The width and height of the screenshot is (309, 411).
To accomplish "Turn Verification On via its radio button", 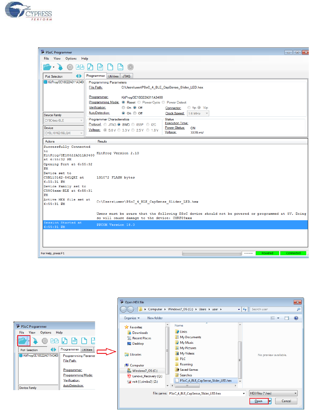I will (123, 108).
